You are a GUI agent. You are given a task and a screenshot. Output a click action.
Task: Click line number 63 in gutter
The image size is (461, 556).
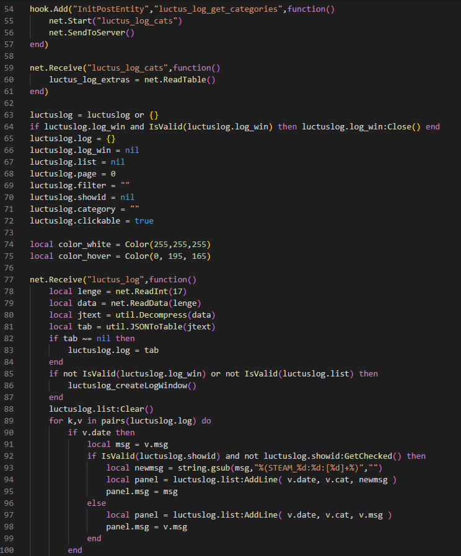[9, 115]
